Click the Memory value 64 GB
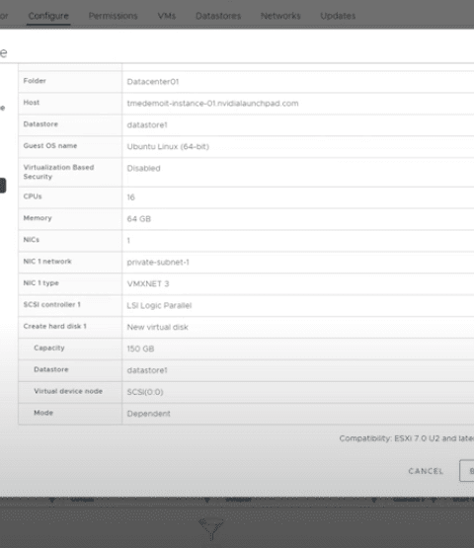Viewport: 474px width, 548px height. [x=139, y=219]
